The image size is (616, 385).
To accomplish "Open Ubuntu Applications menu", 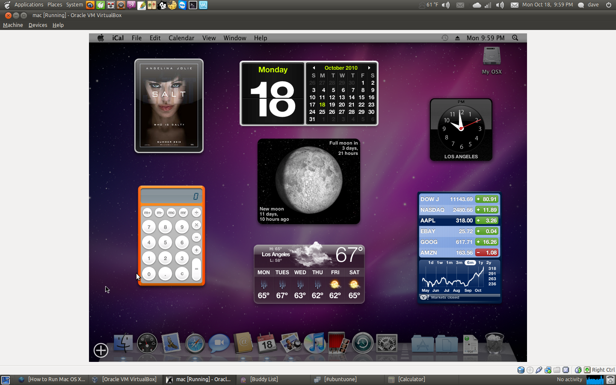I will (x=29, y=5).
